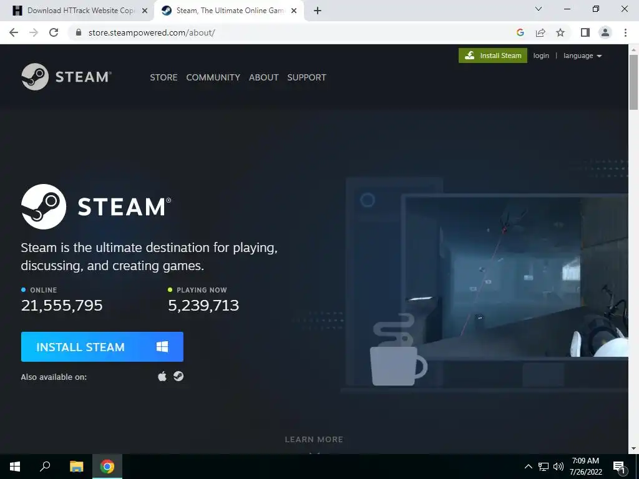Click the Portal game screenshot in the monitor graphic
Viewport: 639px width, 479px height.
pyautogui.click(x=516, y=277)
